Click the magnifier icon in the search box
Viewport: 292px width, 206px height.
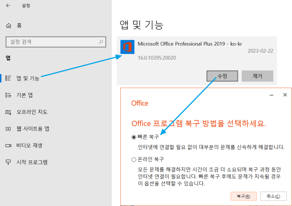101,42
